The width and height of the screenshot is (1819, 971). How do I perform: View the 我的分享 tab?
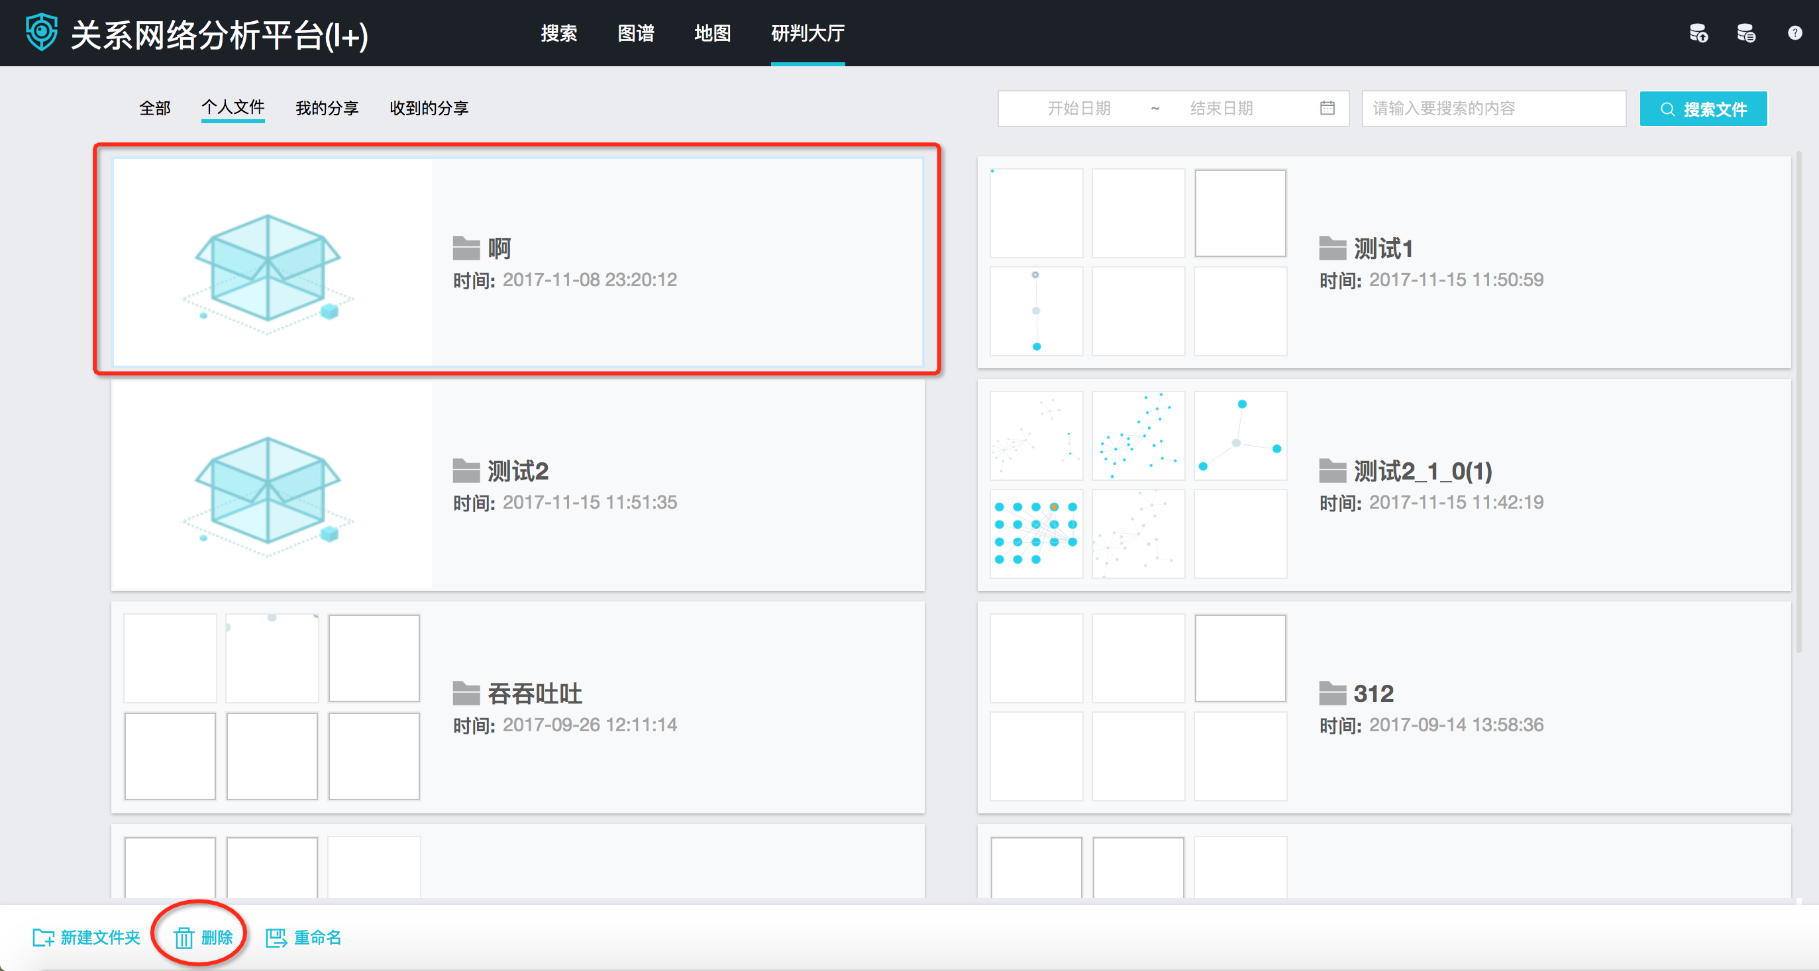click(327, 108)
